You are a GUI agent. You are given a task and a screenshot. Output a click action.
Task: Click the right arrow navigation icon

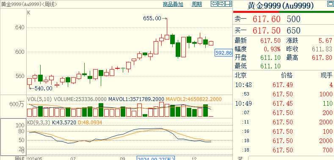click(x=221, y=4)
